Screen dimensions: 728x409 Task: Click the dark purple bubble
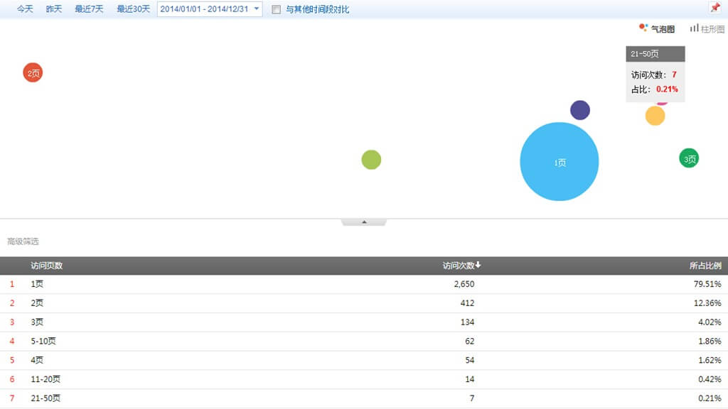(580, 110)
